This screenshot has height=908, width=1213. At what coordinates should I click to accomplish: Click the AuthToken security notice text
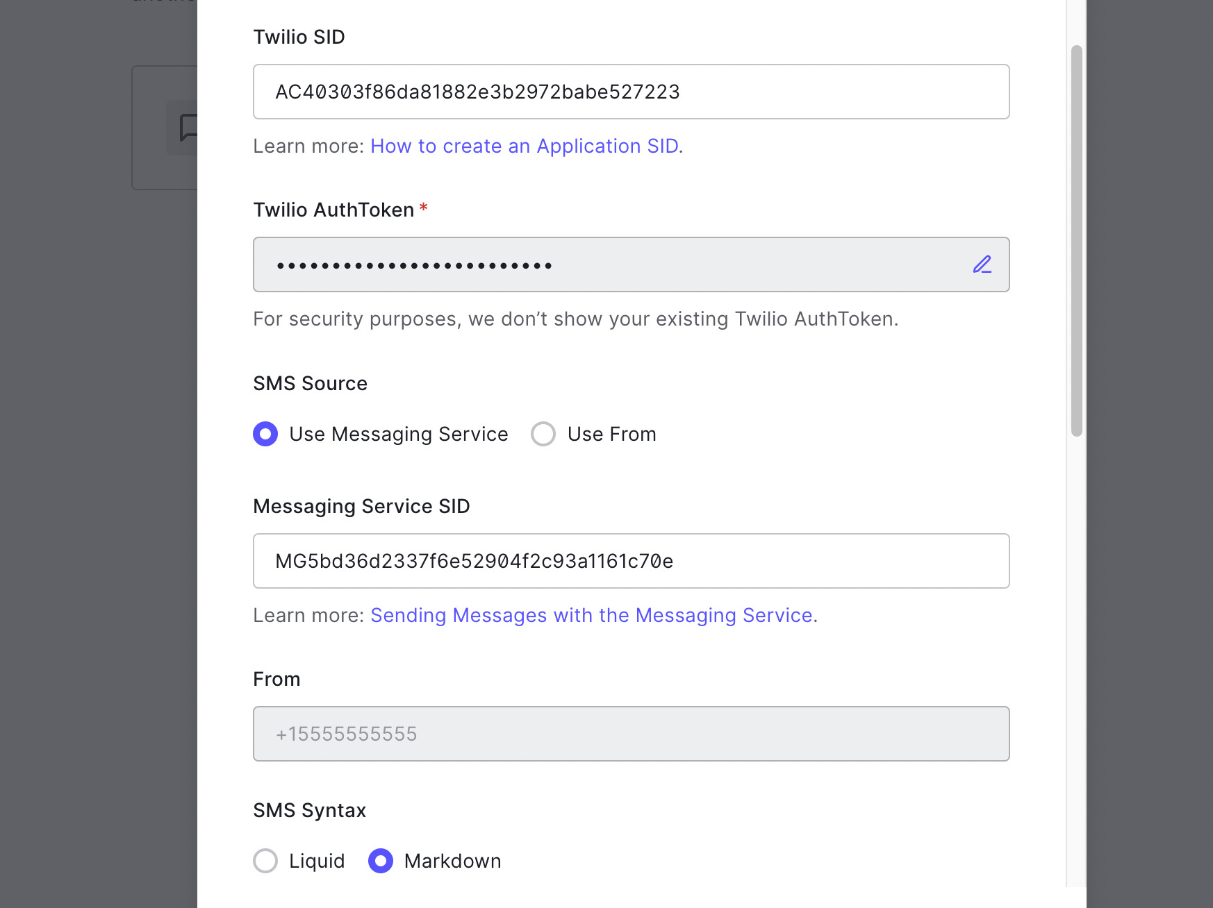pos(575,319)
